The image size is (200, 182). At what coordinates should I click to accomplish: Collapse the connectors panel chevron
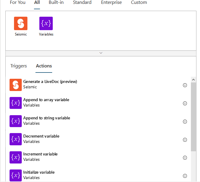coord(101,53)
